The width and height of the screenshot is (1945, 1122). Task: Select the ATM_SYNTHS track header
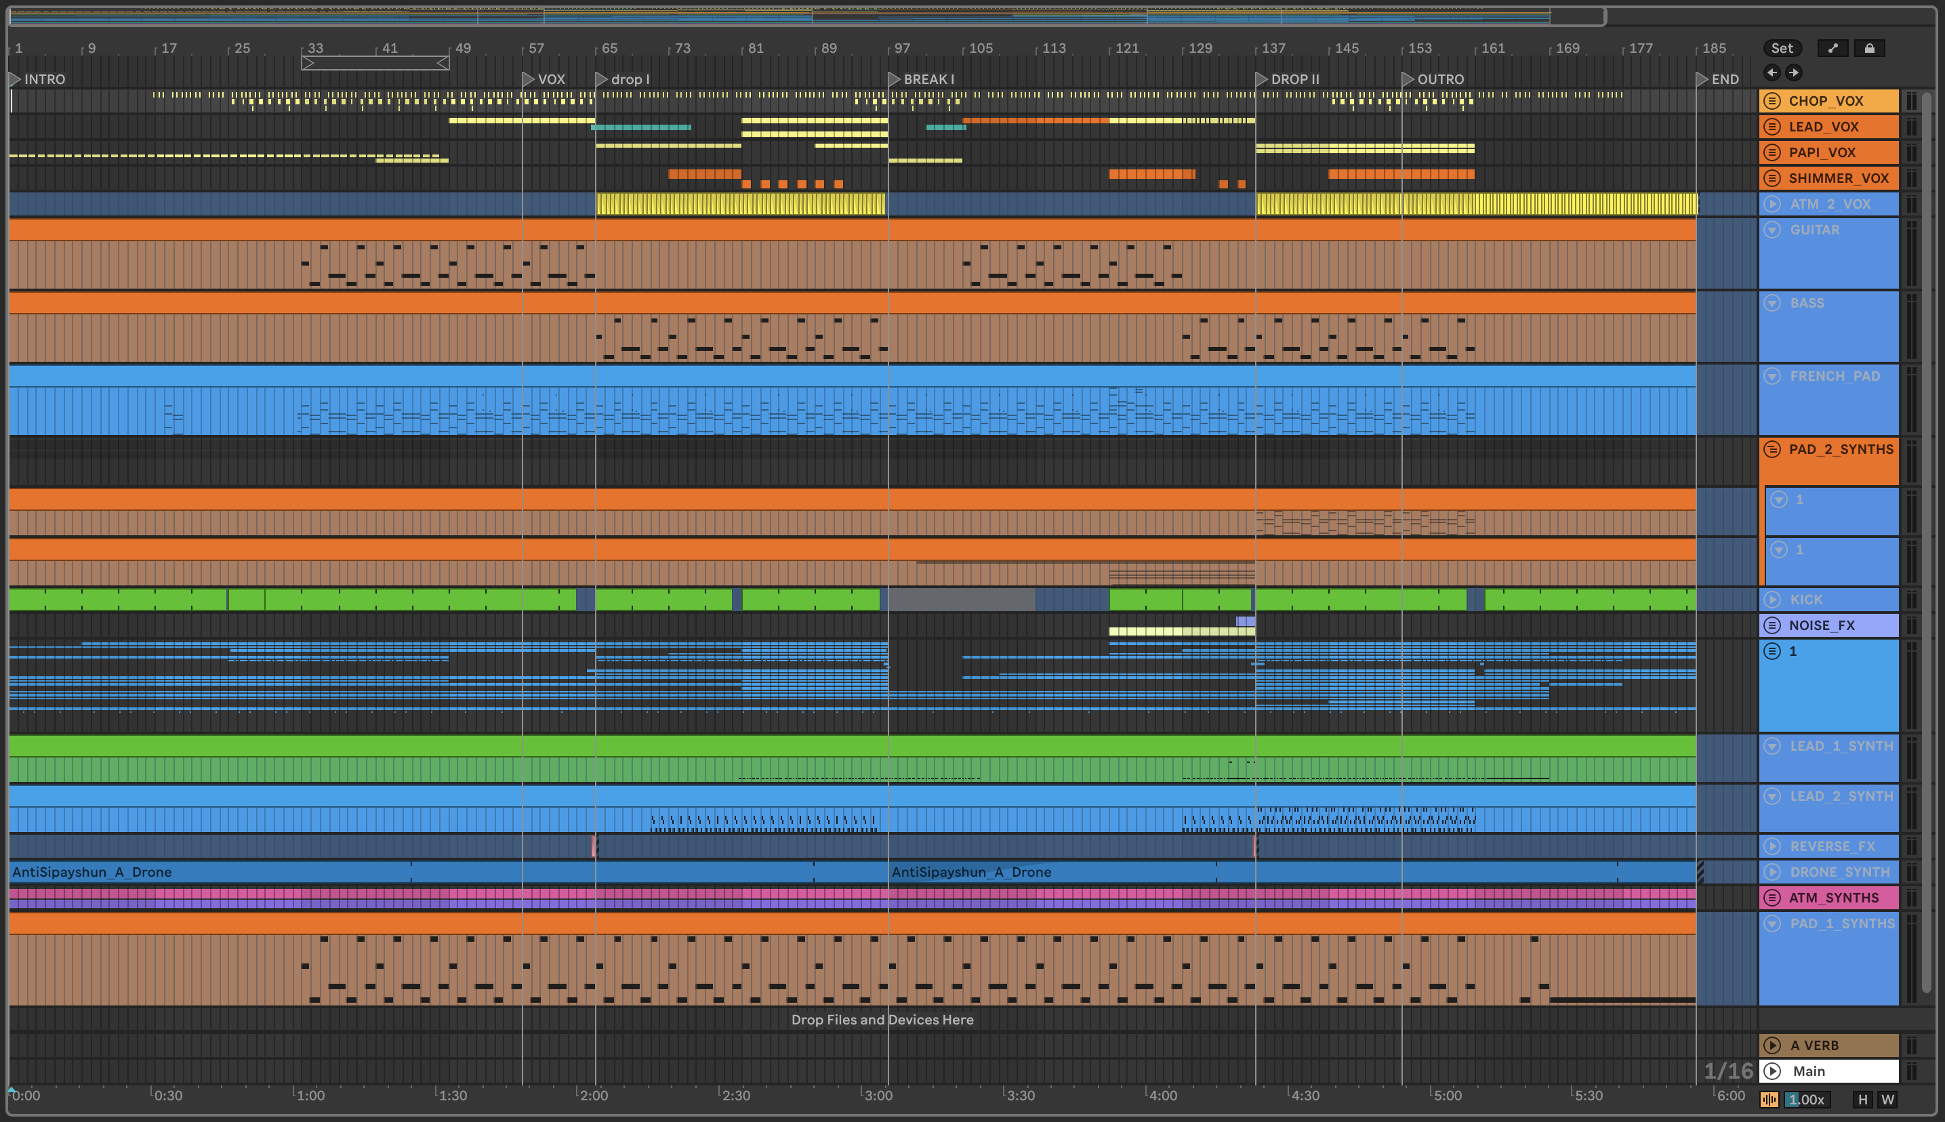[1834, 898]
